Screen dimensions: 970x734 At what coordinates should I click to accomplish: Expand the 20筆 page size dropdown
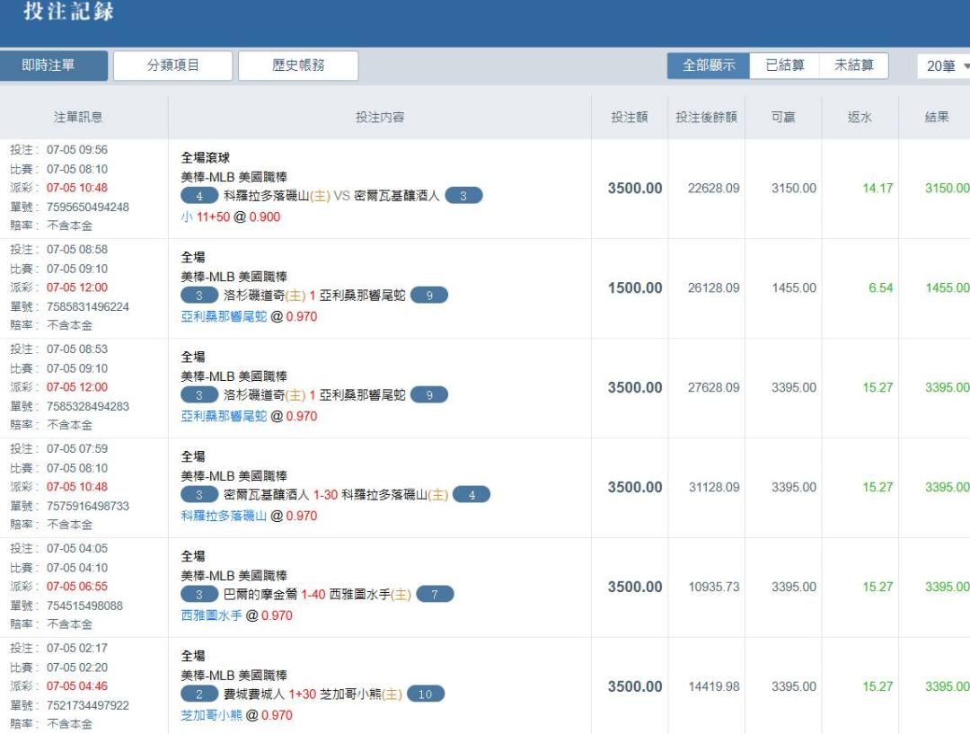(947, 66)
